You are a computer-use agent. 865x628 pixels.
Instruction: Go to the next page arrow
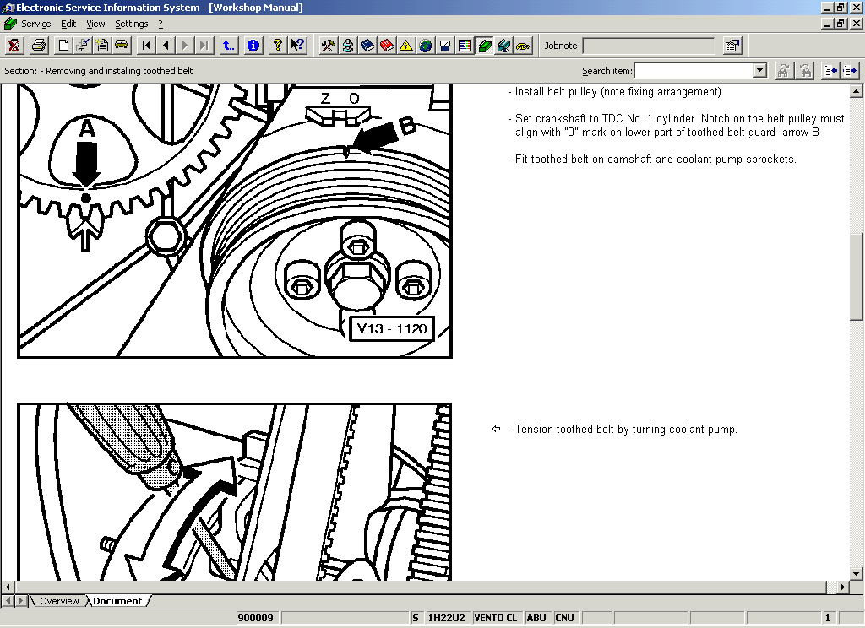tap(185, 46)
